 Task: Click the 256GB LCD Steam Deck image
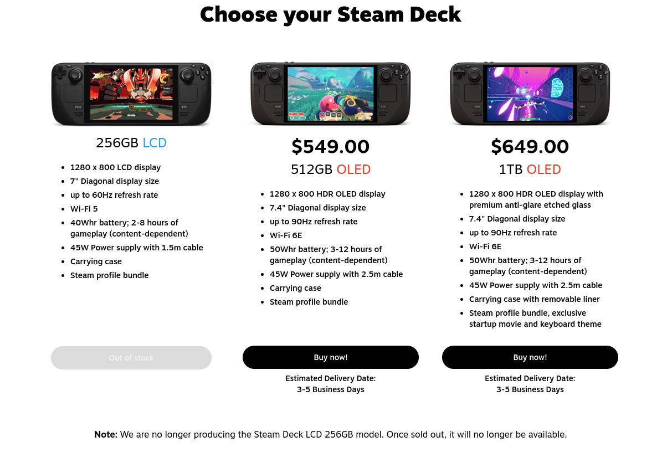pos(131,93)
